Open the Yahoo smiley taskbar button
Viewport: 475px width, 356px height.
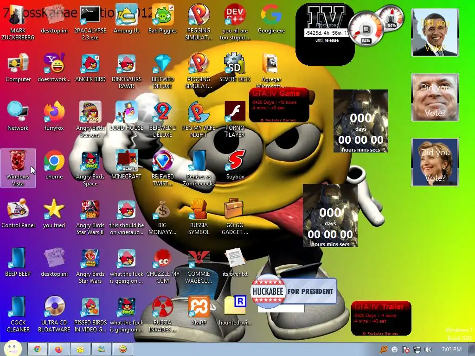tap(122, 350)
